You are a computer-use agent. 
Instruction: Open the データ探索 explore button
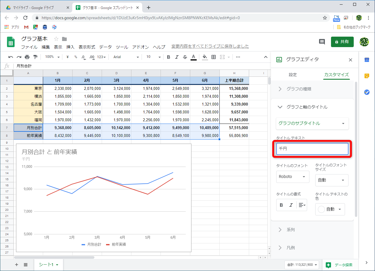[340, 265]
